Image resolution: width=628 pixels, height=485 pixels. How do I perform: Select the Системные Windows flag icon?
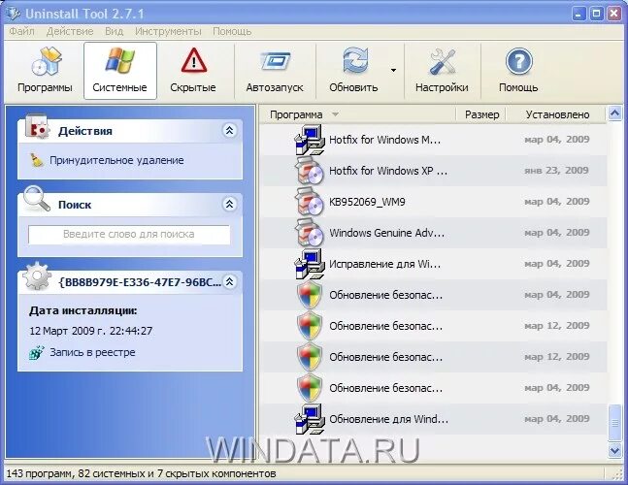coord(119,60)
